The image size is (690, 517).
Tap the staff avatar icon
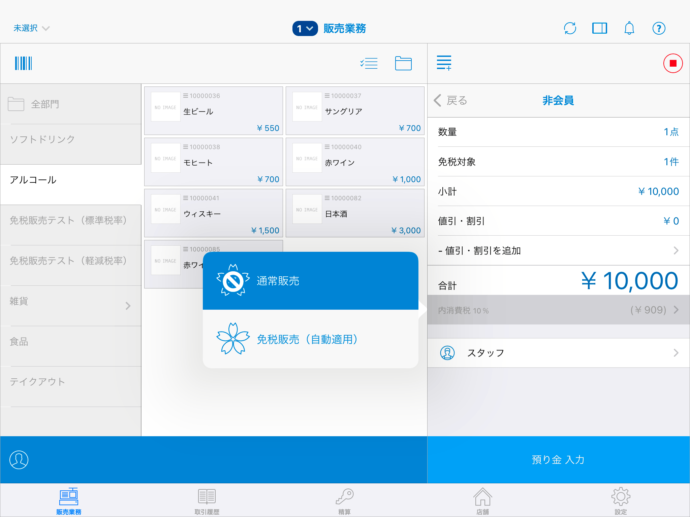coord(447,353)
